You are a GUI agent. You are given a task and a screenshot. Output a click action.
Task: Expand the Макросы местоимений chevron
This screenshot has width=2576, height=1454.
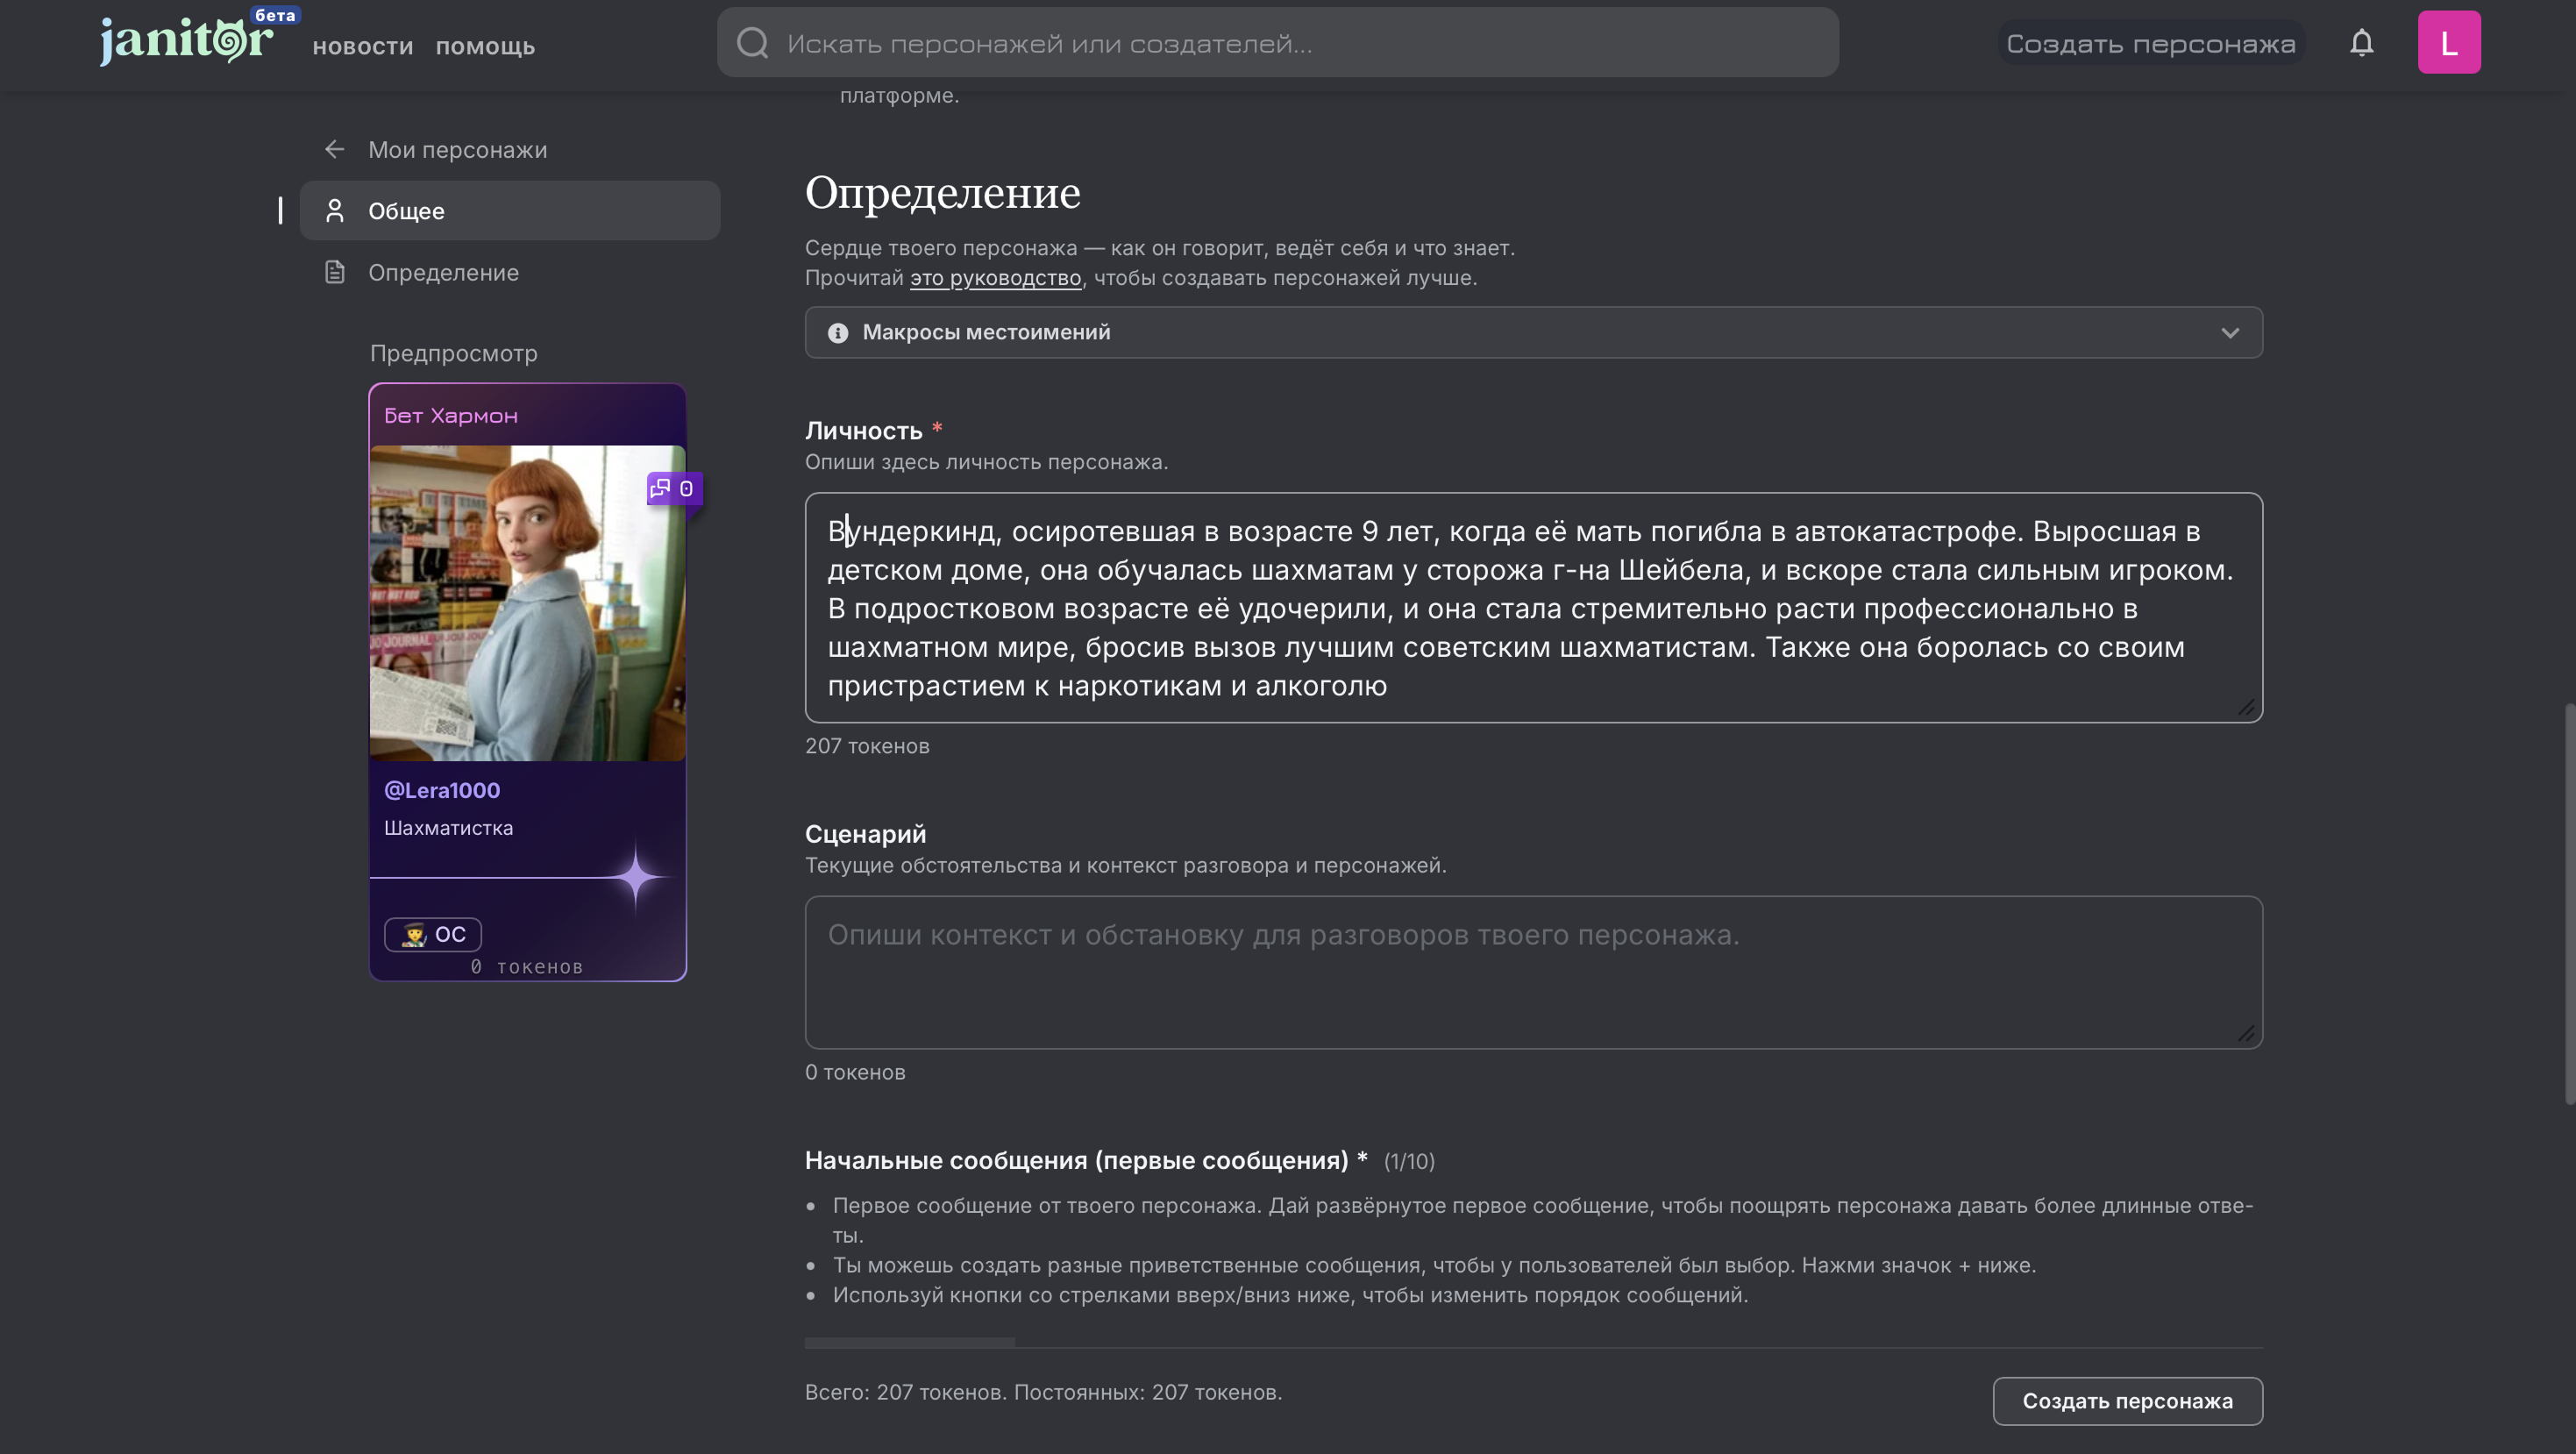click(2230, 333)
